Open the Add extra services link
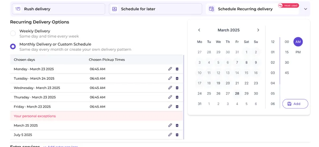 click(x=61, y=146)
